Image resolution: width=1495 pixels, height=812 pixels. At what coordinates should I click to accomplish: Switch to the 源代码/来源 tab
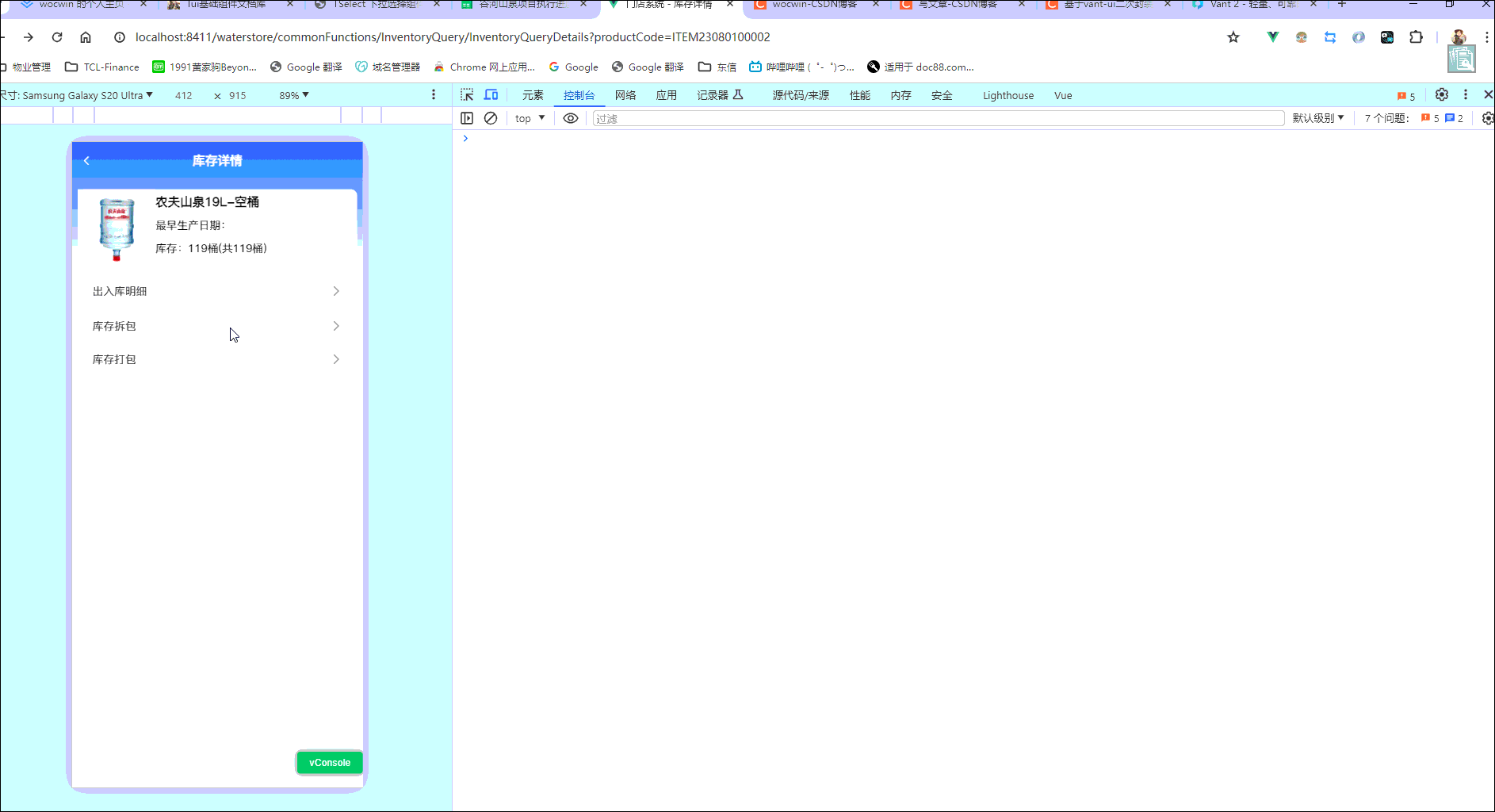pyautogui.click(x=801, y=95)
